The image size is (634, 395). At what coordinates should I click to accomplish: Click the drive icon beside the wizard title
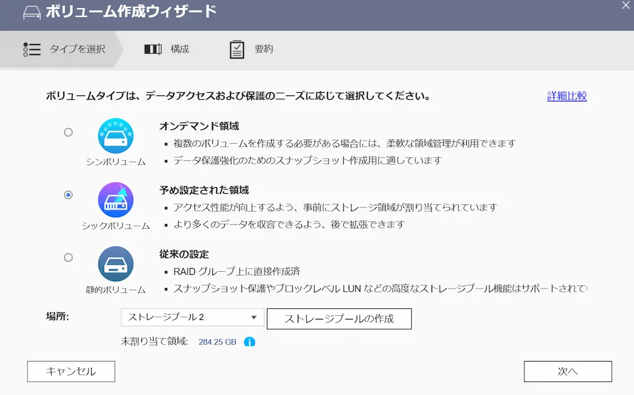pyautogui.click(x=32, y=12)
